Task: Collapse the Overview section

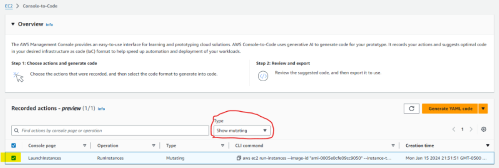Action: [x=13, y=24]
